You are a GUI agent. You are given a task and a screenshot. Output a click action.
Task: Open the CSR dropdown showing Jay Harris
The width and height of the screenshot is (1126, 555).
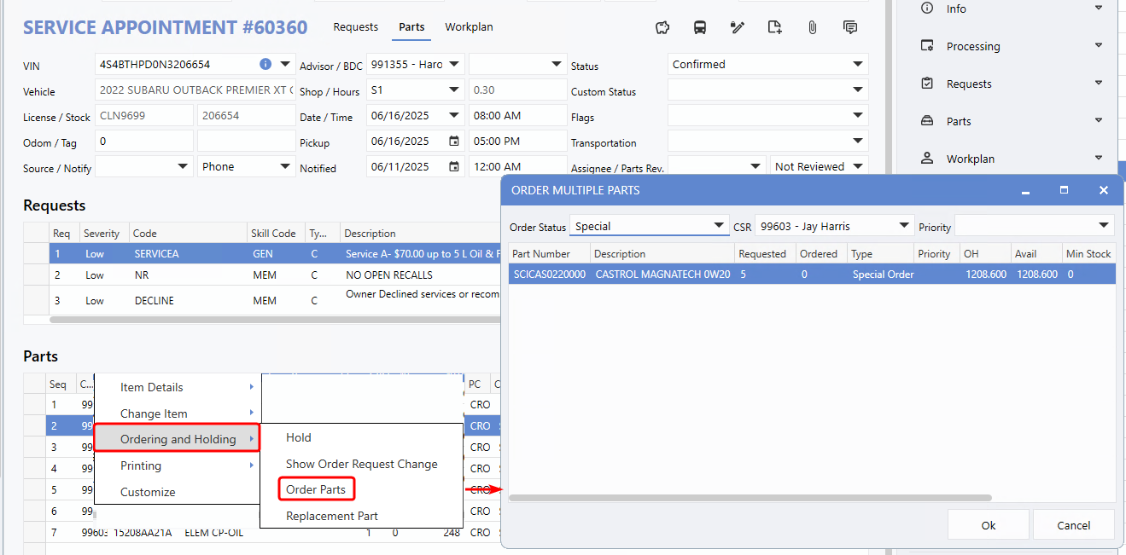pyautogui.click(x=834, y=226)
